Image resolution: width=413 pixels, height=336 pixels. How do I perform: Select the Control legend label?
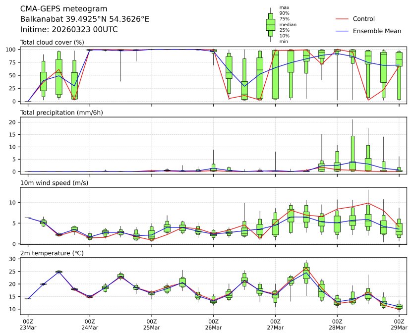tap(363, 19)
